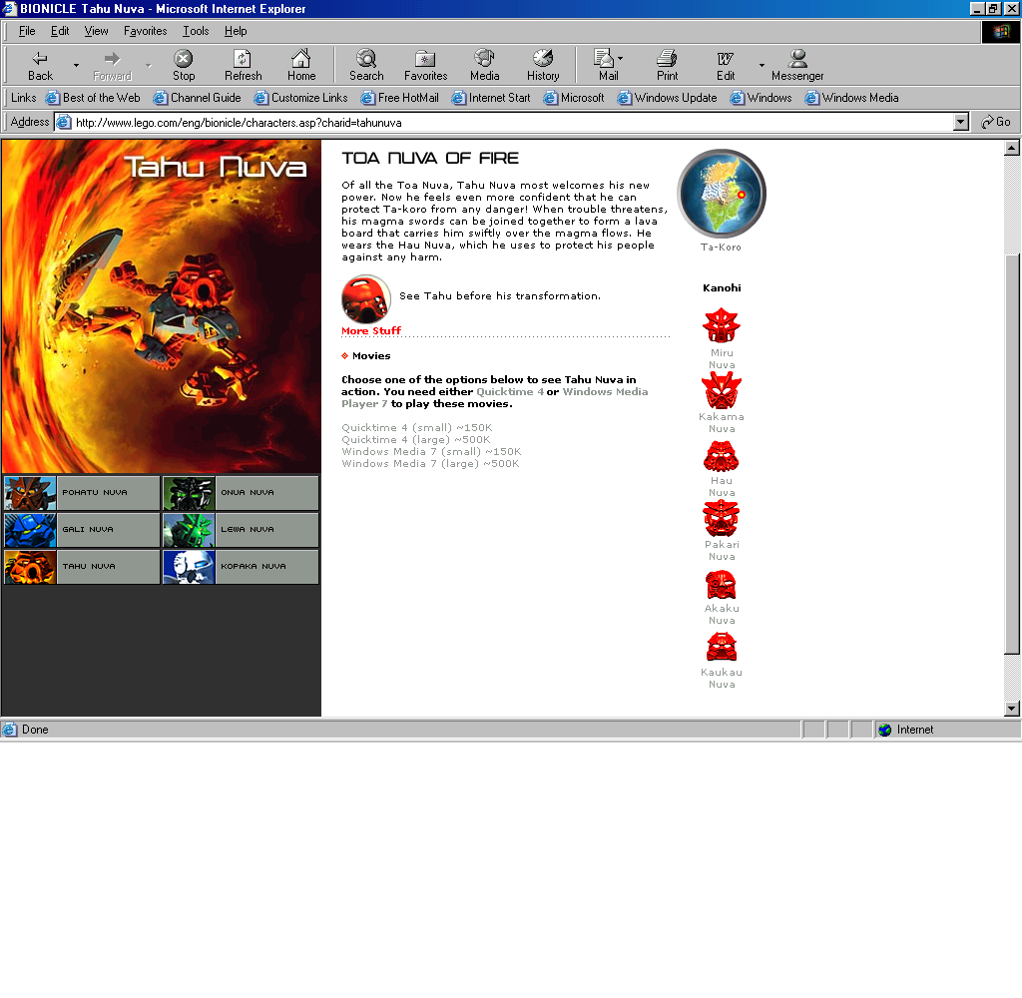Open the Free HotMail links bar shortcut
This screenshot has width=1022, height=998.
point(399,98)
